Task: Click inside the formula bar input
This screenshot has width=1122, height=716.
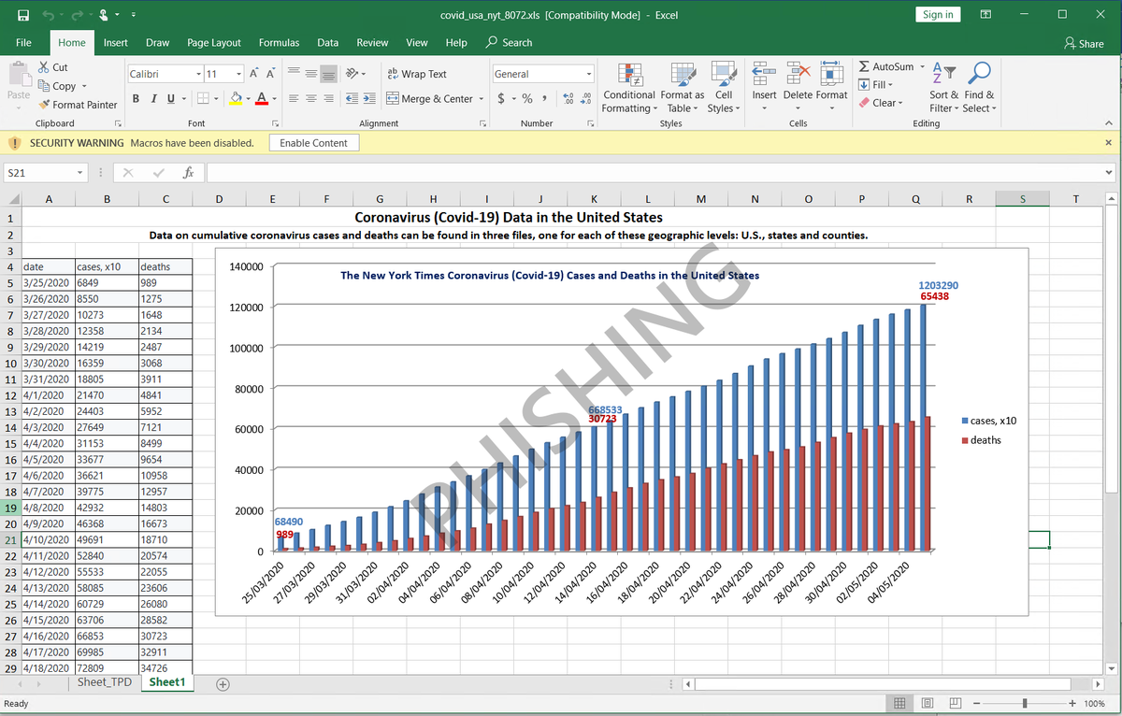Action: (654, 173)
